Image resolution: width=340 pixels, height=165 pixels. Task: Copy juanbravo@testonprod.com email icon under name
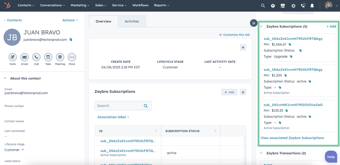click(x=71, y=40)
